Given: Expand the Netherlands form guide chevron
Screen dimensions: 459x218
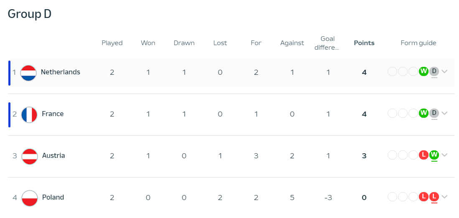Looking at the screenshot, I should click(x=444, y=71).
